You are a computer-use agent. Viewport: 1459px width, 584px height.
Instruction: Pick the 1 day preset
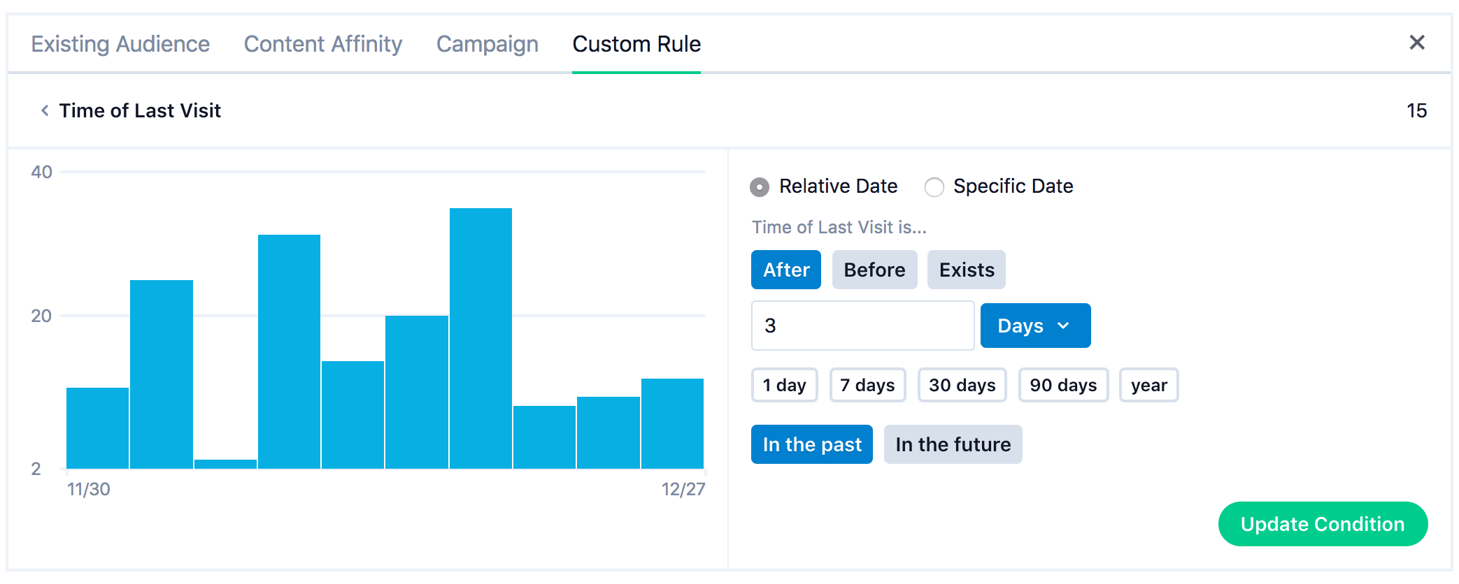click(784, 385)
